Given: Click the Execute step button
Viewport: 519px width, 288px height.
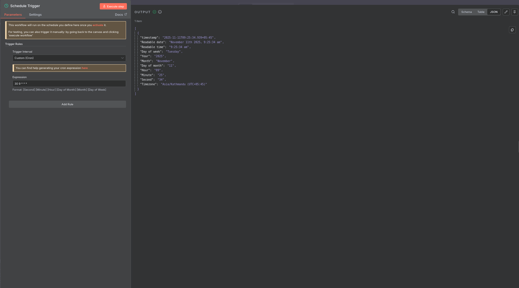Looking at the screenshot, I should point(113,6).
